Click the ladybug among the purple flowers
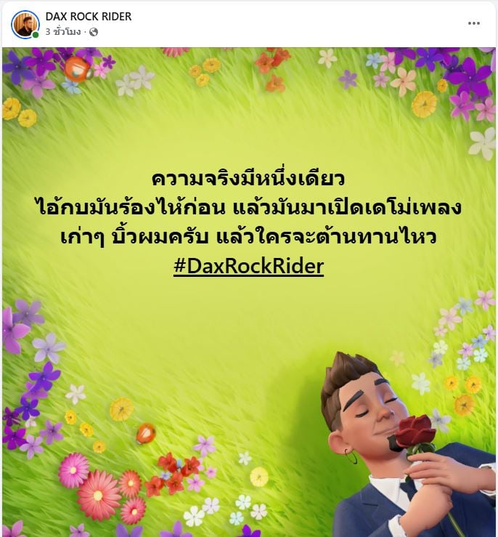 [x=78, y=68]
